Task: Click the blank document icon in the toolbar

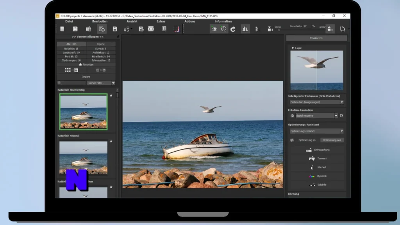Action: pyautogui.click(x=62, y=29)
